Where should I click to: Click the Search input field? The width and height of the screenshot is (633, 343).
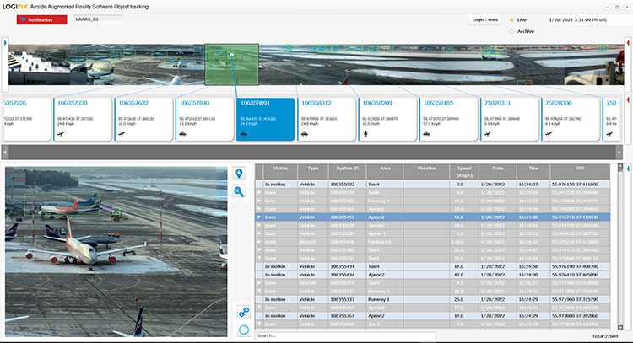[x=344, y=335]
